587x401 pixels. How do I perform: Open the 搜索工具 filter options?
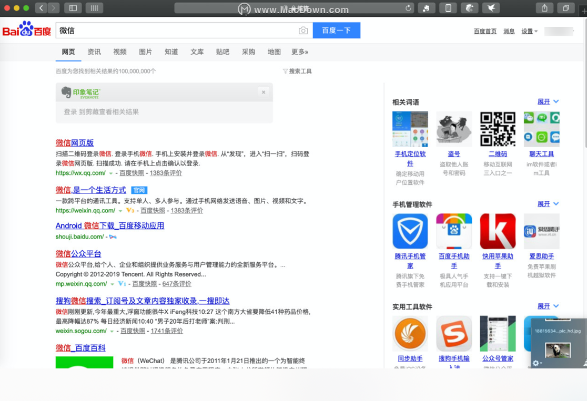(x=297, y=71)
